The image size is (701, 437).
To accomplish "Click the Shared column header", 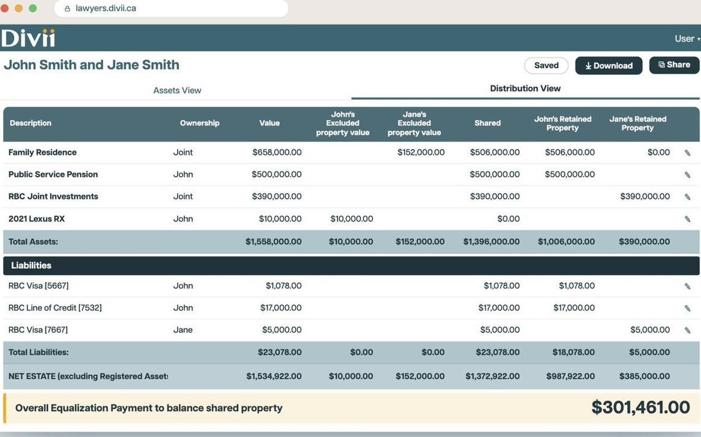I will point(487,123).
